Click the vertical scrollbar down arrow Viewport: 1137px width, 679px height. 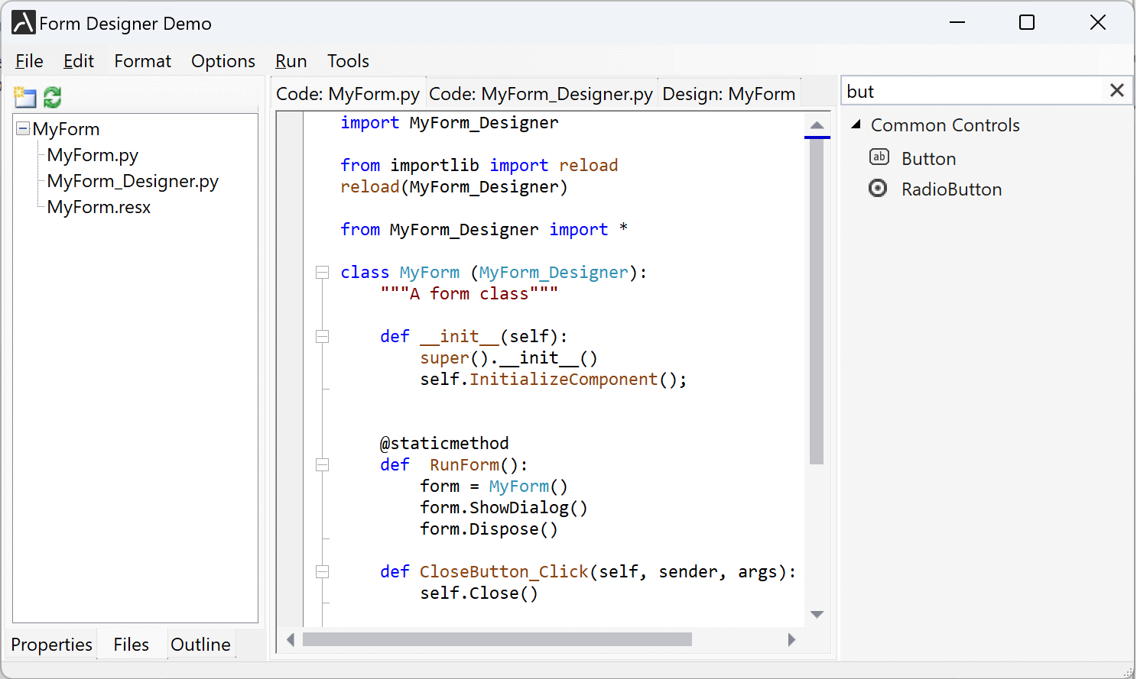(x=817, y=614)
